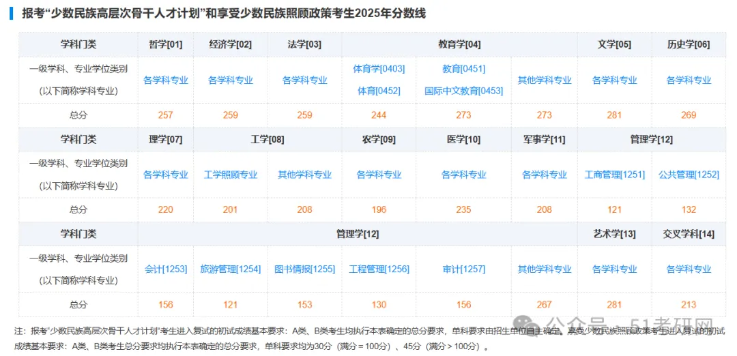Open 各学科专业 link under 农学[09]
The width and height of the screenshot is (737, 356).
(x=379, y=175)
